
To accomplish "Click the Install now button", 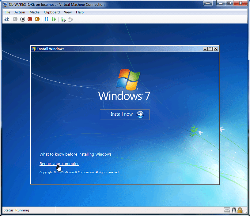I will [x=124, y=114].
